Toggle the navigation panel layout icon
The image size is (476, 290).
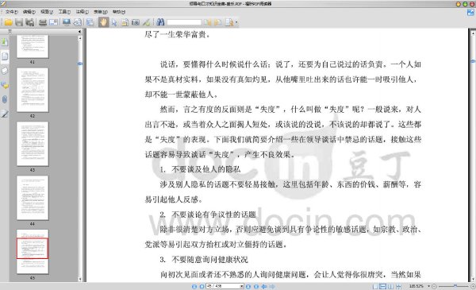pyautogui.click(x=90, y=22)
